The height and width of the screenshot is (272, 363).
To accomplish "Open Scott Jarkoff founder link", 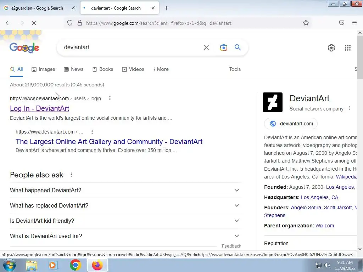I will point(337,208).
